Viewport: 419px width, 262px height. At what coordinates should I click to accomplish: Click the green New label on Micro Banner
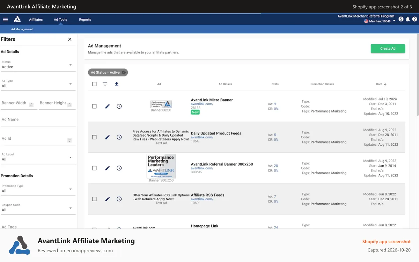[x=195, y=112]
